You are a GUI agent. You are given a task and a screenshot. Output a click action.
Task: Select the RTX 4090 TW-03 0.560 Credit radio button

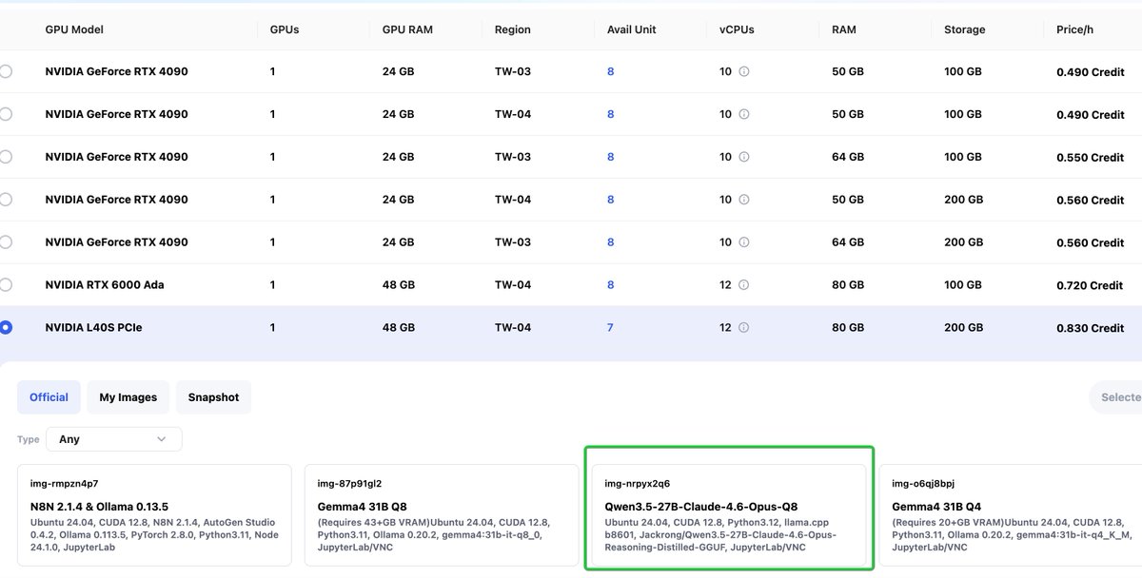(x=6, y=242)
